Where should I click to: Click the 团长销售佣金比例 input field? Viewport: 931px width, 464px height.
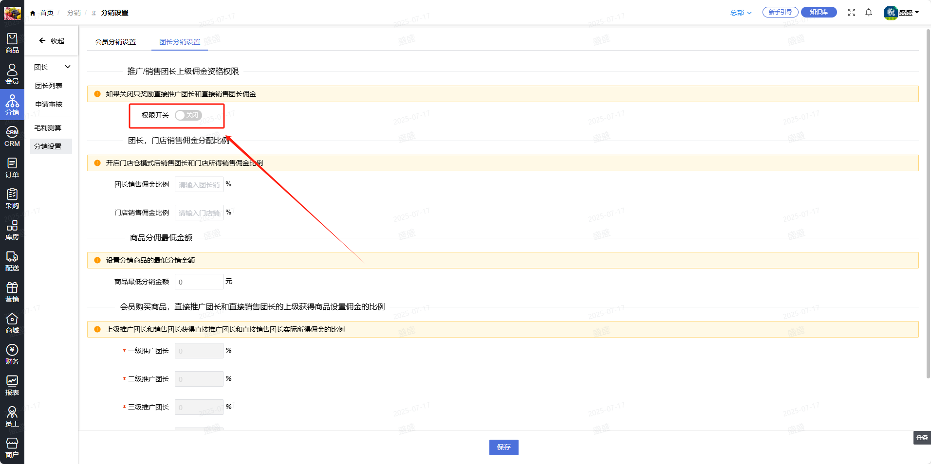coord(199,185)
